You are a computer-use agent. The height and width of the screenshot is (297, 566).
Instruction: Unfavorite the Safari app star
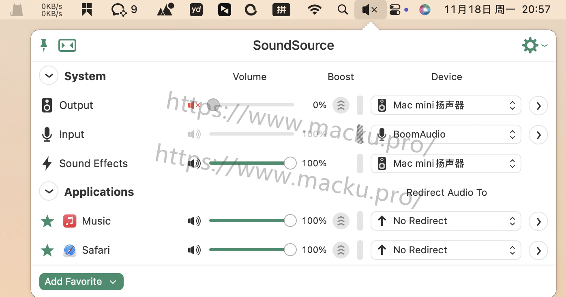tap(47, 250)
